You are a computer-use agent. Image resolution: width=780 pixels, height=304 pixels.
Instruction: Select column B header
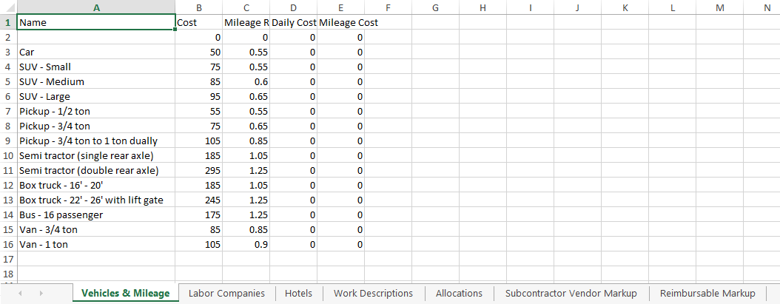point(199,7)
